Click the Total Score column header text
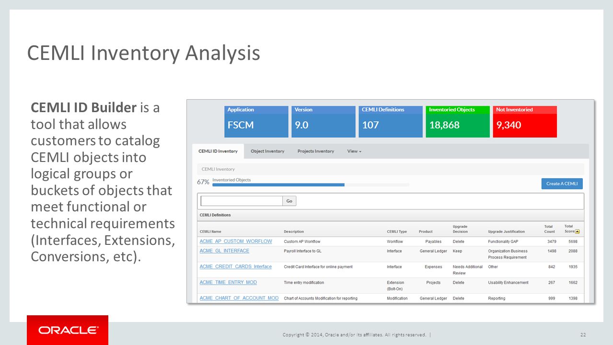This screenshot has width=613, height=345. pyautogui.click(x=569, y=229)
